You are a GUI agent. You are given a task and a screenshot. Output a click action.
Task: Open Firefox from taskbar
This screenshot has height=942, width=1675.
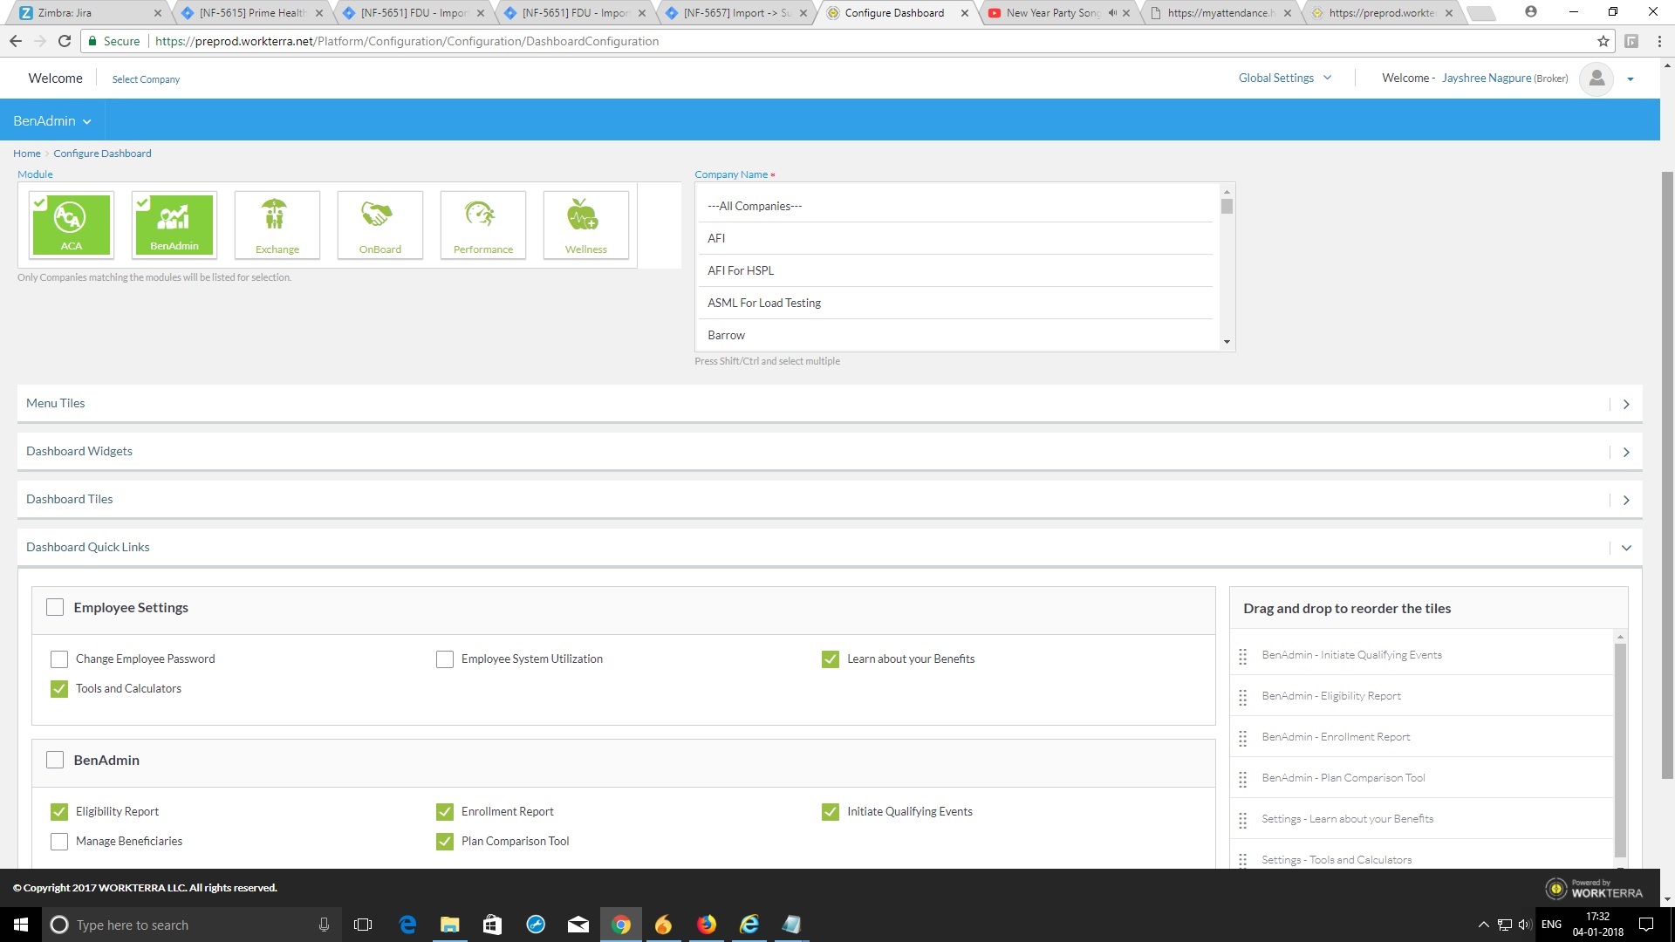(x=707, y=925)
